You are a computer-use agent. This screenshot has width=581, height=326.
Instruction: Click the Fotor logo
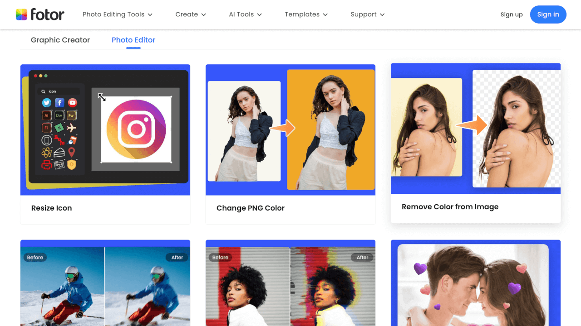(x=40, y=14)
